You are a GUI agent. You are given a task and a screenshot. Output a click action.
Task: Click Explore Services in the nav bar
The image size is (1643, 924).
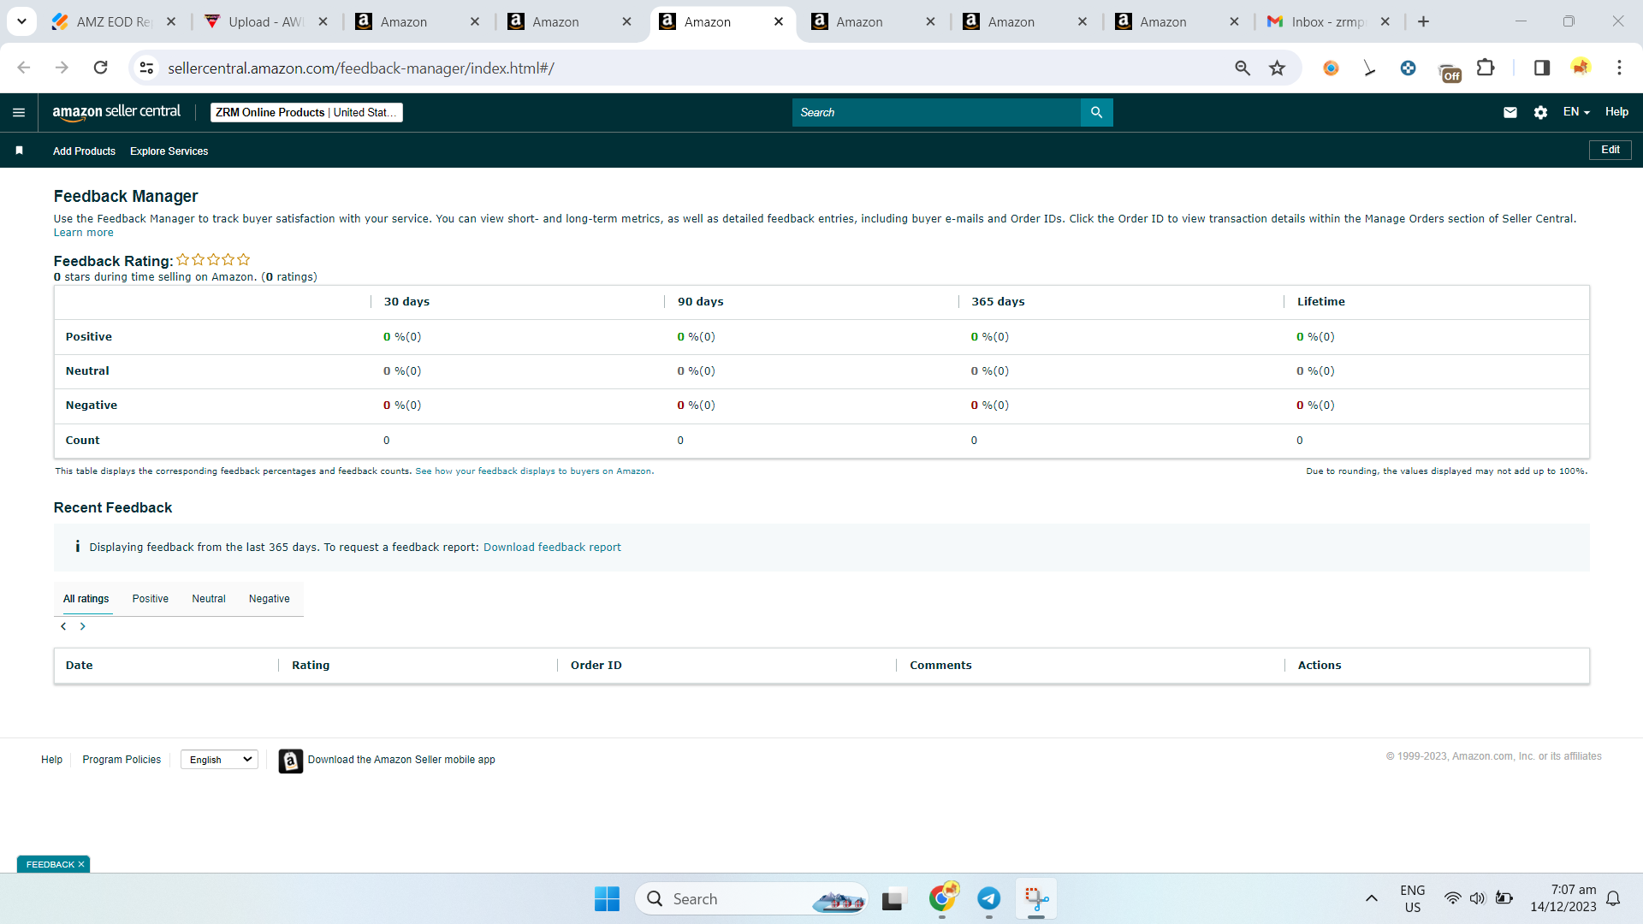click(x=169, y=151)
